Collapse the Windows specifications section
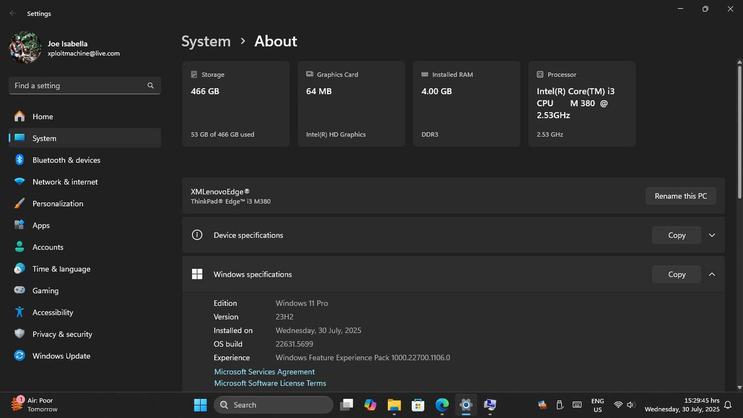This screenshot has width=743, height=418. point(712,274)
